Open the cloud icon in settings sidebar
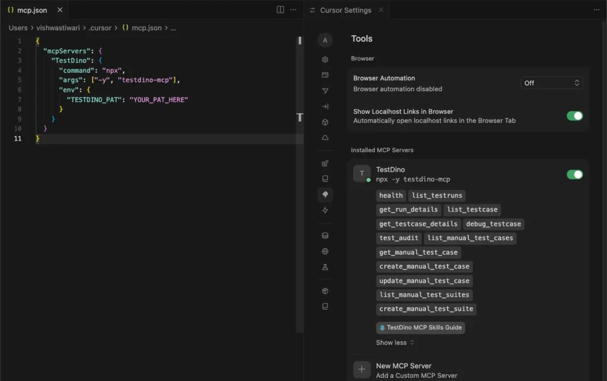This screenshot has height=381, width=607. [x=325, y=137]
